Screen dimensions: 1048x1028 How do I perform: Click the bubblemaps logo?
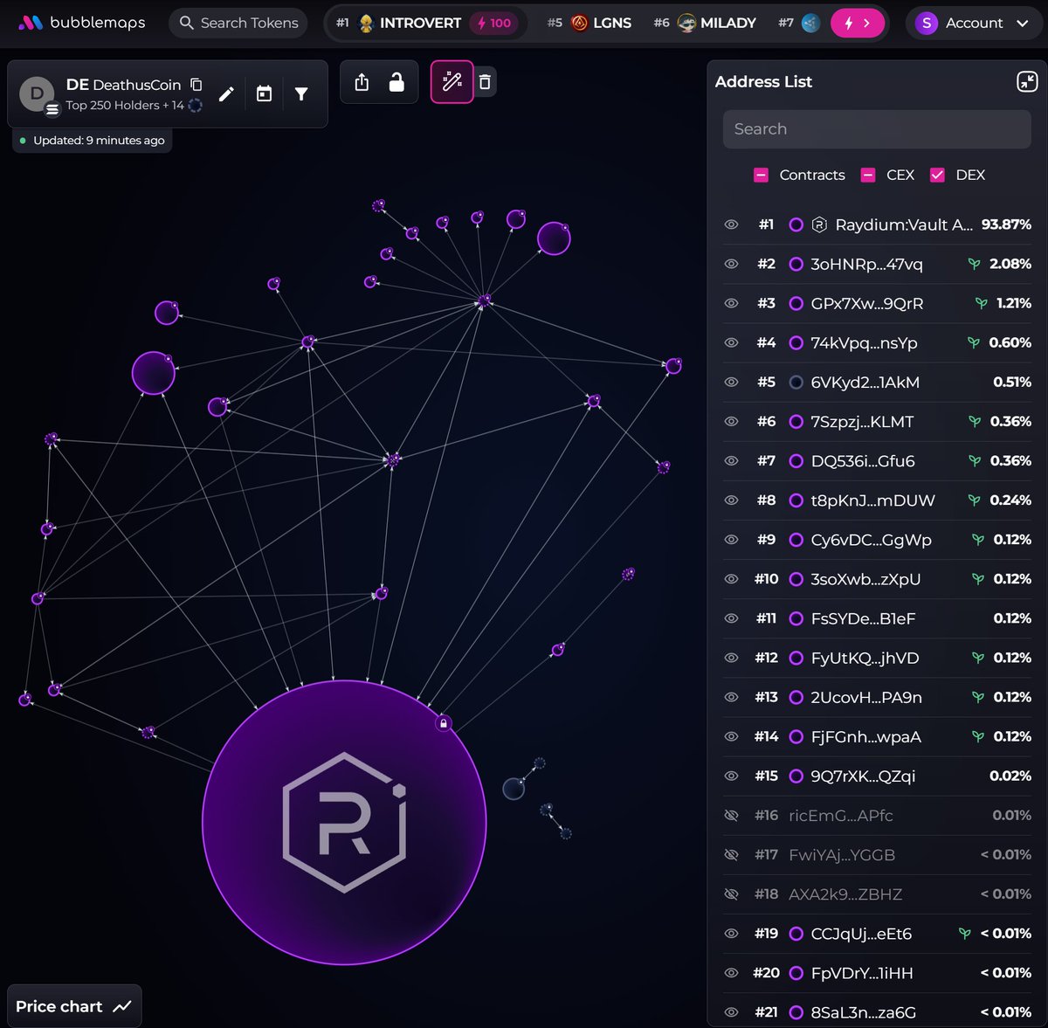pos(82,23)
